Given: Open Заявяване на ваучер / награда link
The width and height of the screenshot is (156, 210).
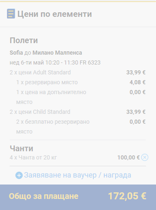Looking at the screenshot, I should (77, 175).
